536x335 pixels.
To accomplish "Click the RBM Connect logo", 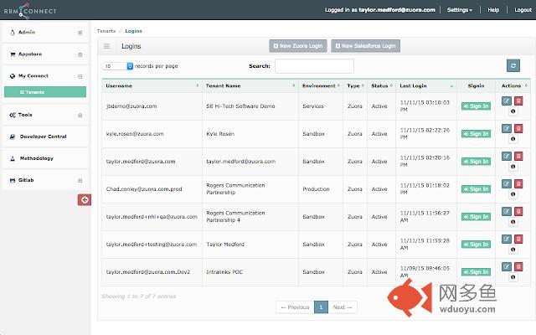I will [x=30, y=11].
